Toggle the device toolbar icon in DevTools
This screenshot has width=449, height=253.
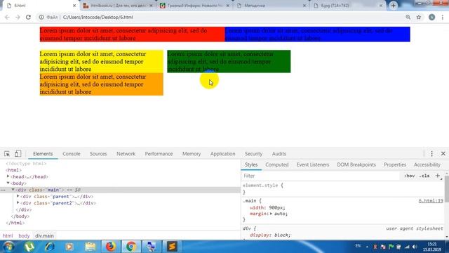click(18, 154)
